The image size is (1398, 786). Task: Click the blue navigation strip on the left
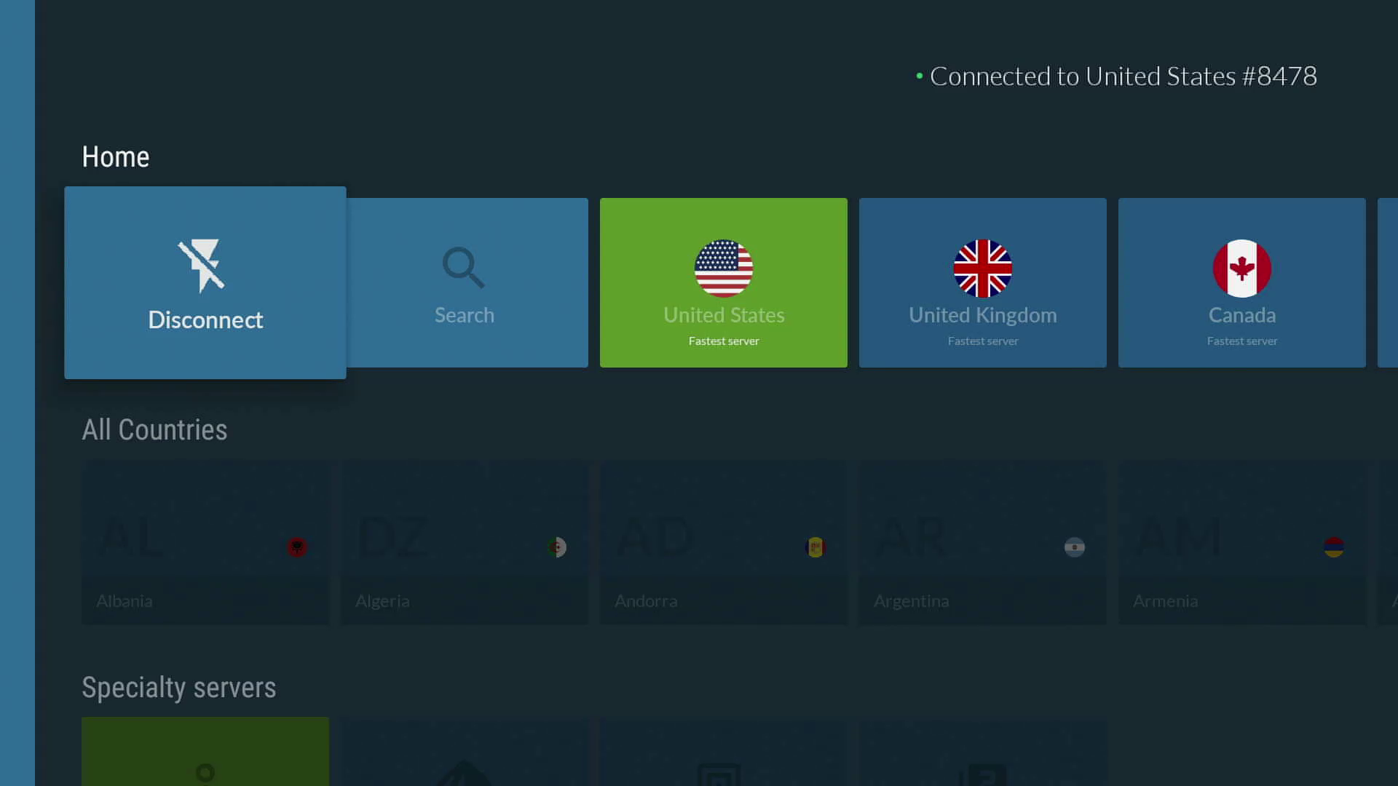pyautogui.click(x=16, y=393)
